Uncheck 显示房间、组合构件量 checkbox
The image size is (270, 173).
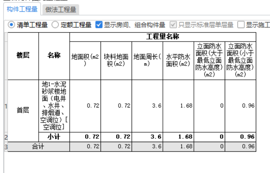point(99,24)
